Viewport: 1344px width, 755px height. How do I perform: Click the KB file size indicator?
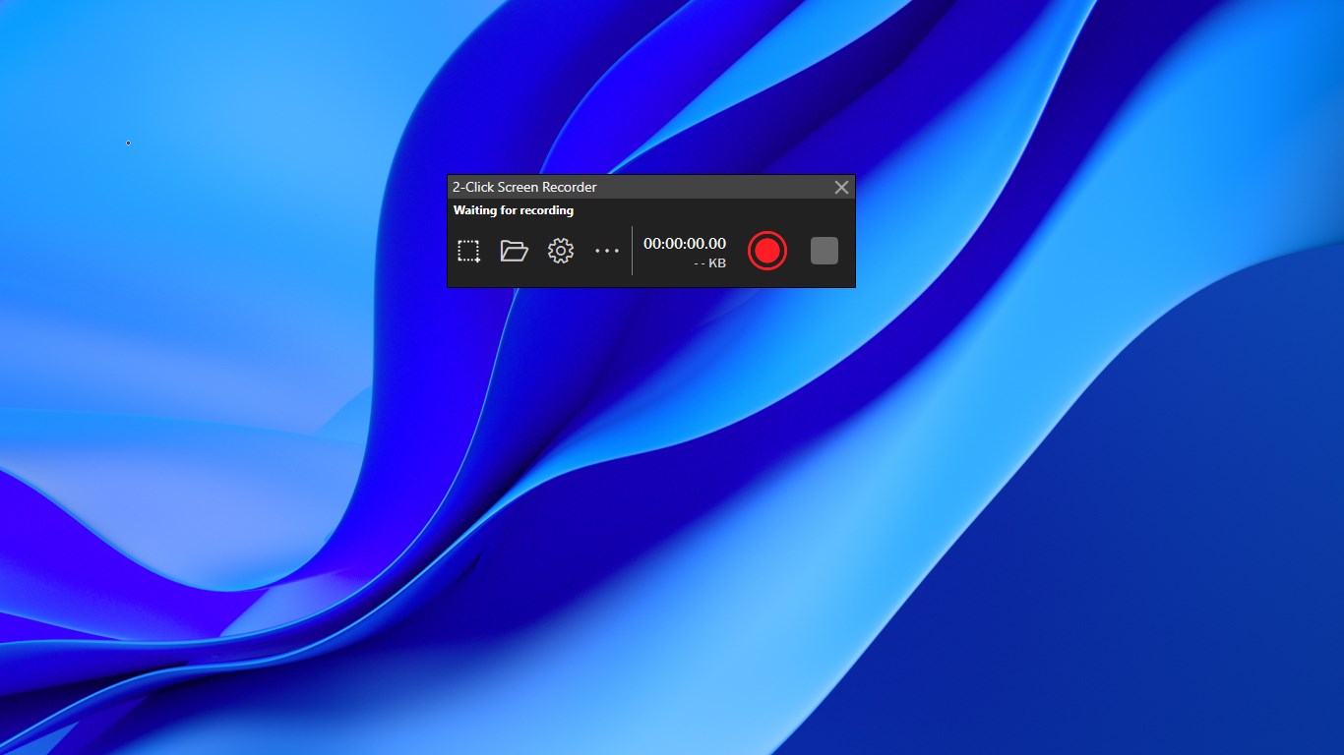click(x=710, y=263)
